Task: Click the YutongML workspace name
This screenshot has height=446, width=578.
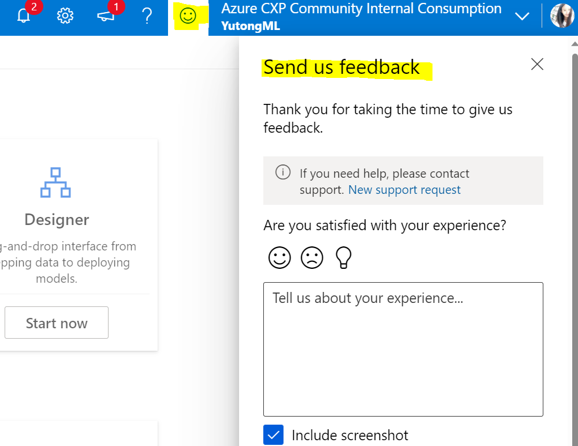Action: [249, 25]
